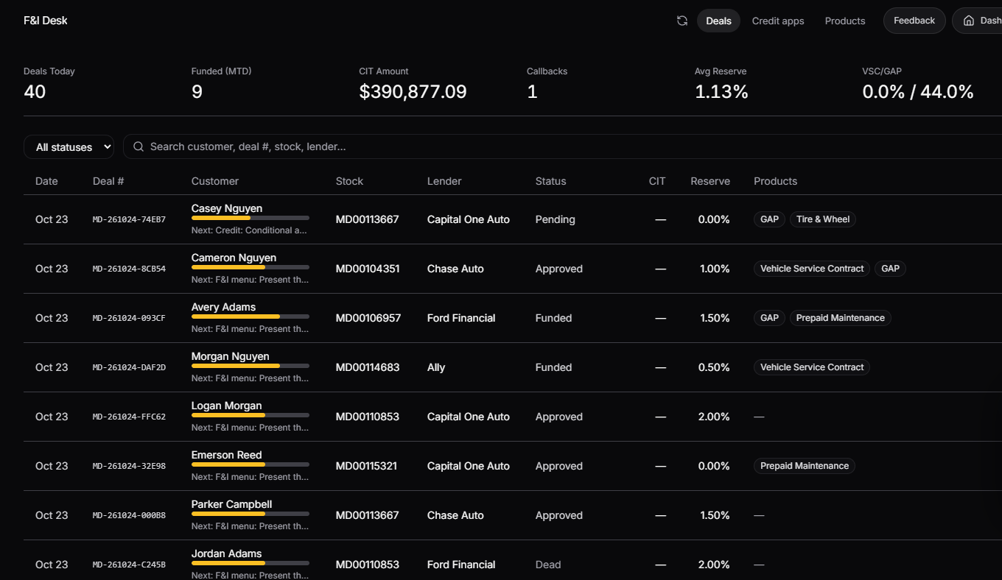The height and width of the screenshot is (580, 1002).
Task: Click the Dead status of Jordan Adams
Action: pyautogui.click(x=548, y=565)
